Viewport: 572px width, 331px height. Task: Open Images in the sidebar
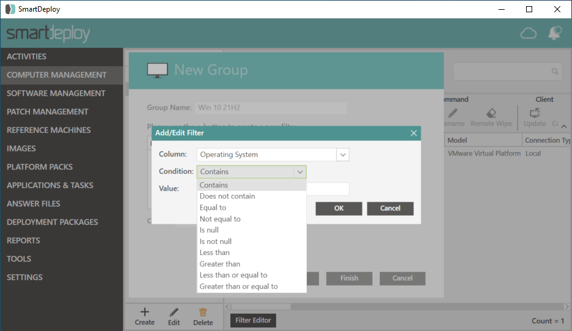(x=62, y=148)
